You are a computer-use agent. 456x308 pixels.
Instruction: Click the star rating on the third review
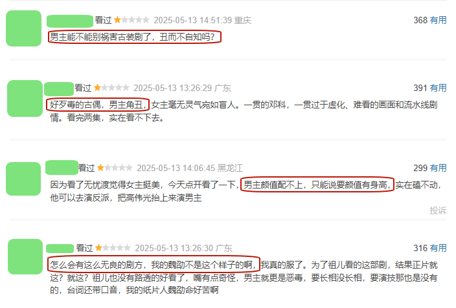[115, 168]
